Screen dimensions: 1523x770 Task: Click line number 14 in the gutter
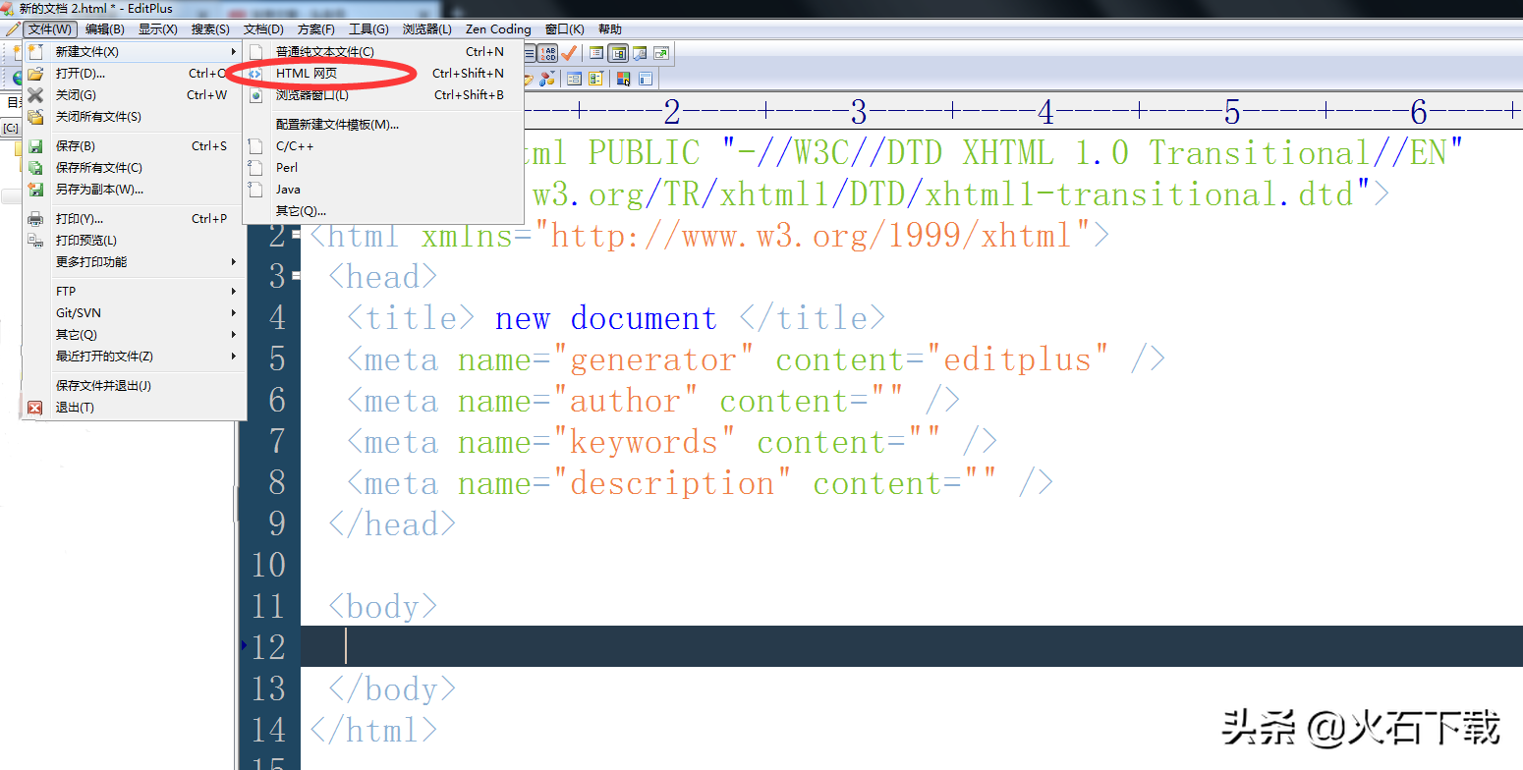(268, 730)
